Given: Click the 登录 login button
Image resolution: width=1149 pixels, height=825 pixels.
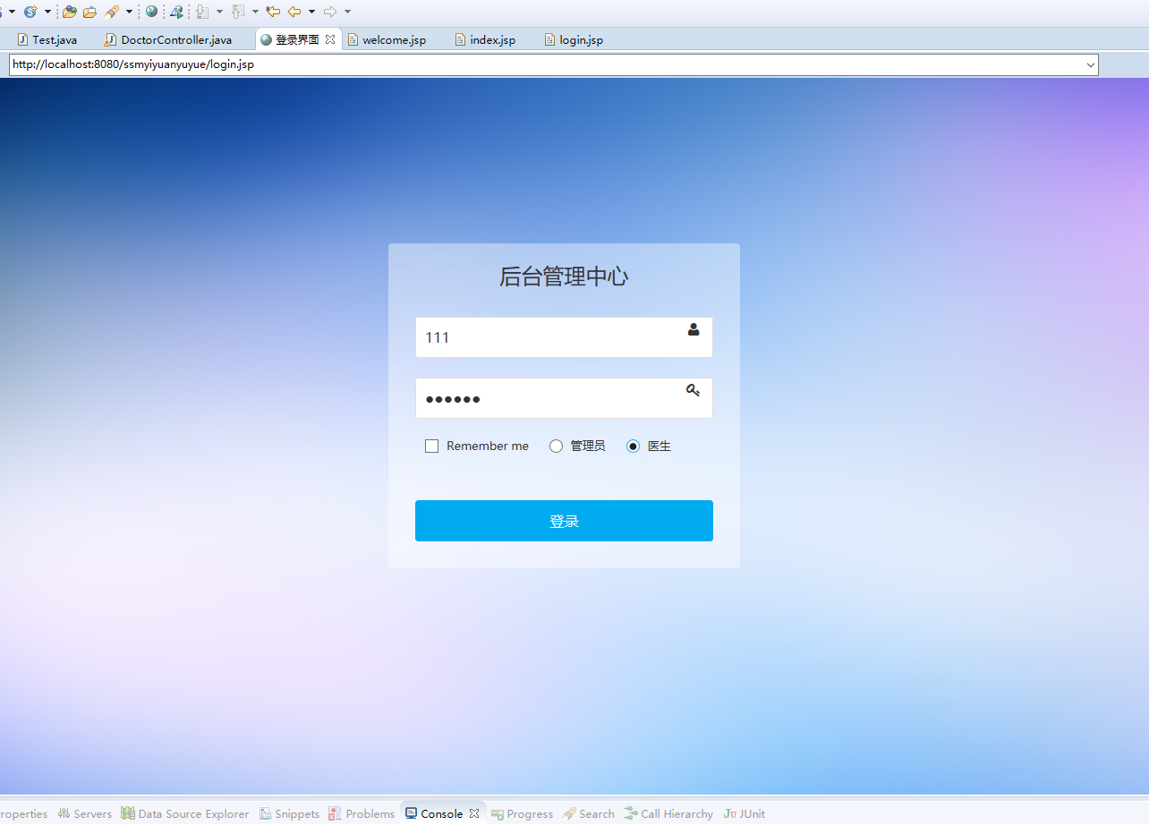Looking at the screenshot, I should click(564, 520).
